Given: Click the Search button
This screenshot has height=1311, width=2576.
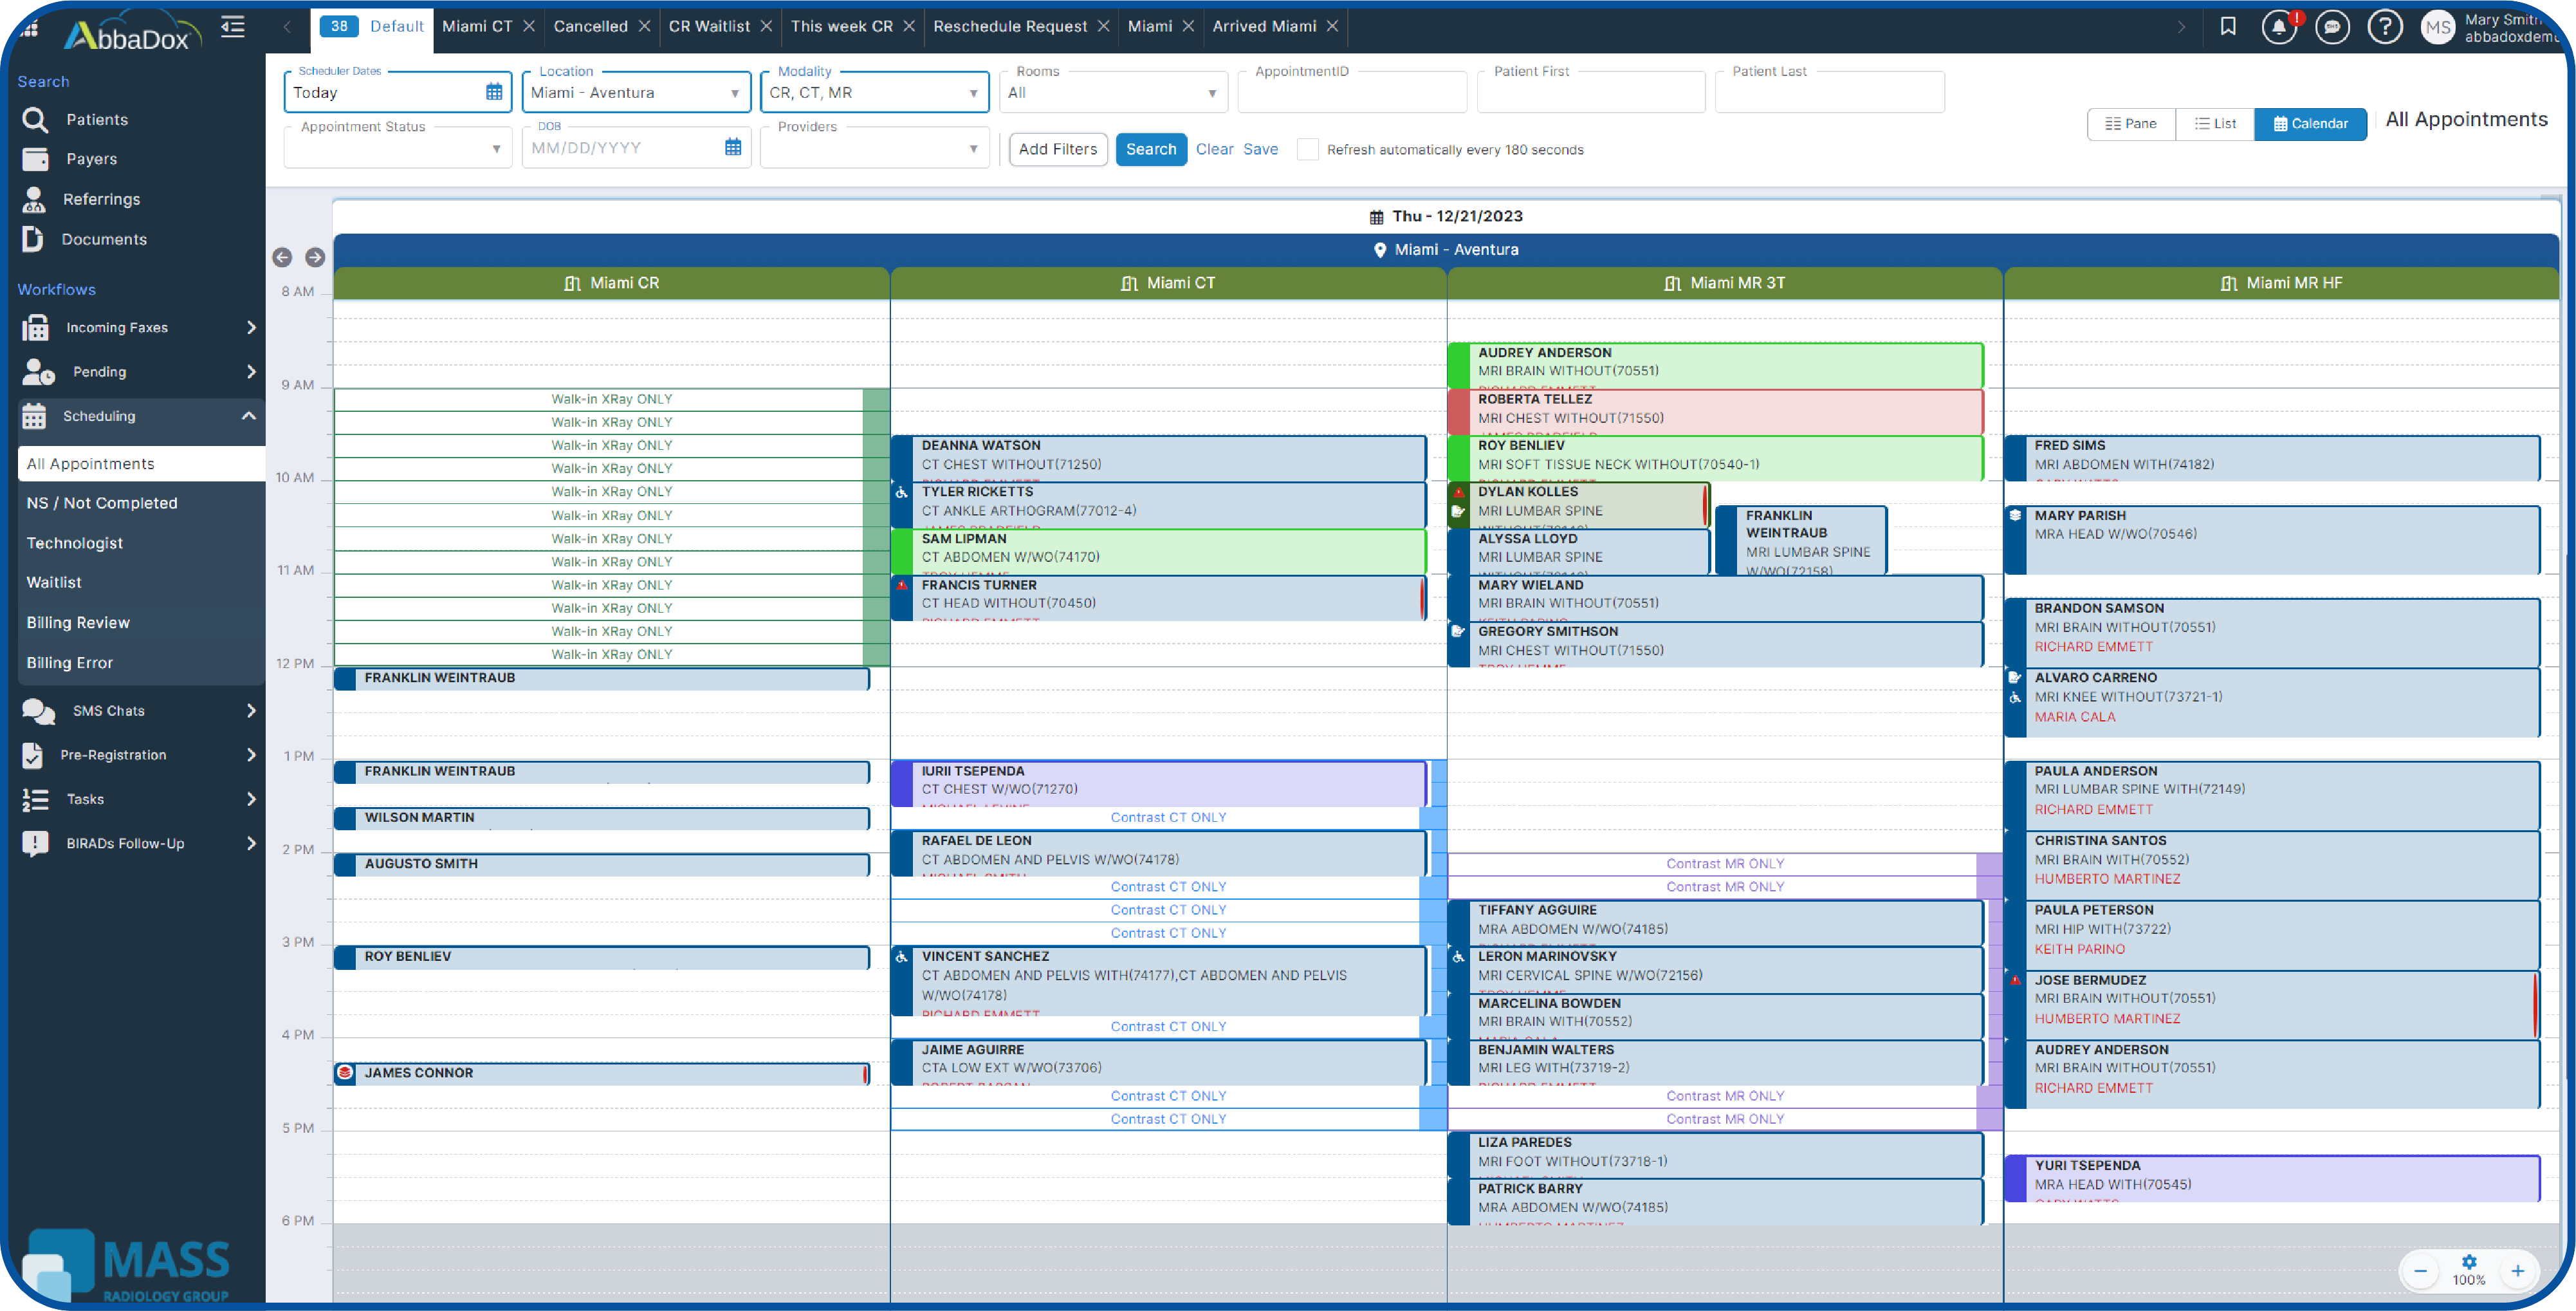Looking at the screenshot, I should tap(1151, 149).
